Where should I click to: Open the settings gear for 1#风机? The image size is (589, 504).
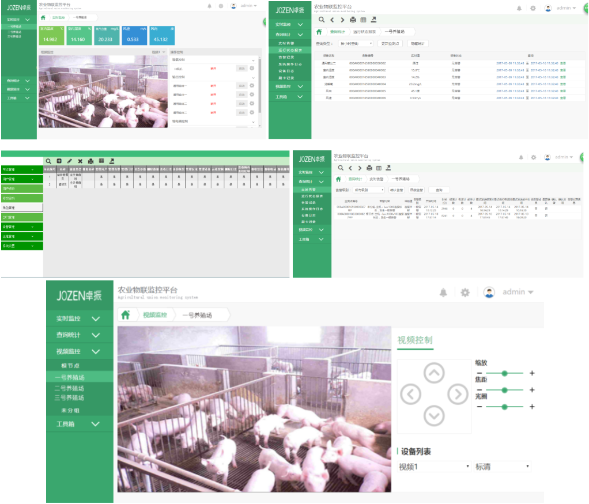coord(252,69)
